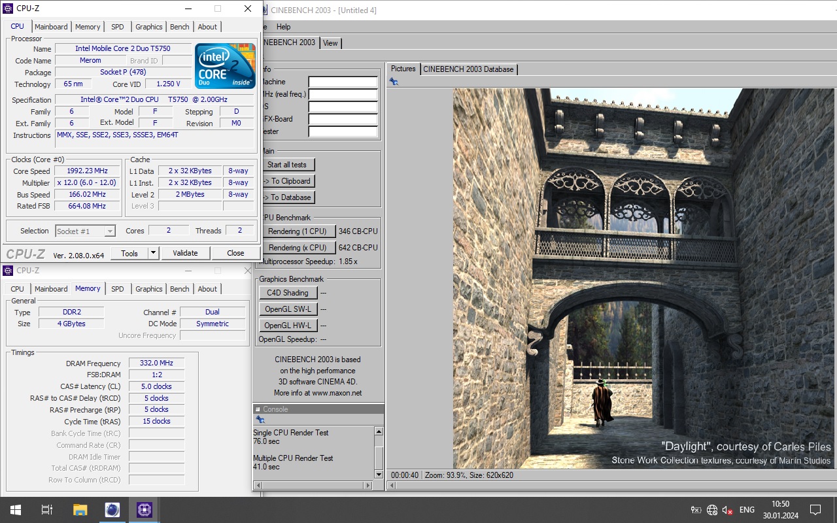Click the ENG language indicator in the taskbar
The height and width of the screenshot is (523, 837).
point(747,510)
